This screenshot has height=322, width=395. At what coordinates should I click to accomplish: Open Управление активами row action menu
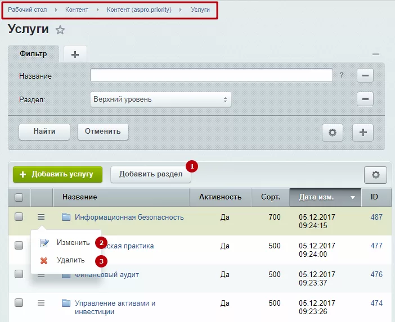click(x=41, y=303)
